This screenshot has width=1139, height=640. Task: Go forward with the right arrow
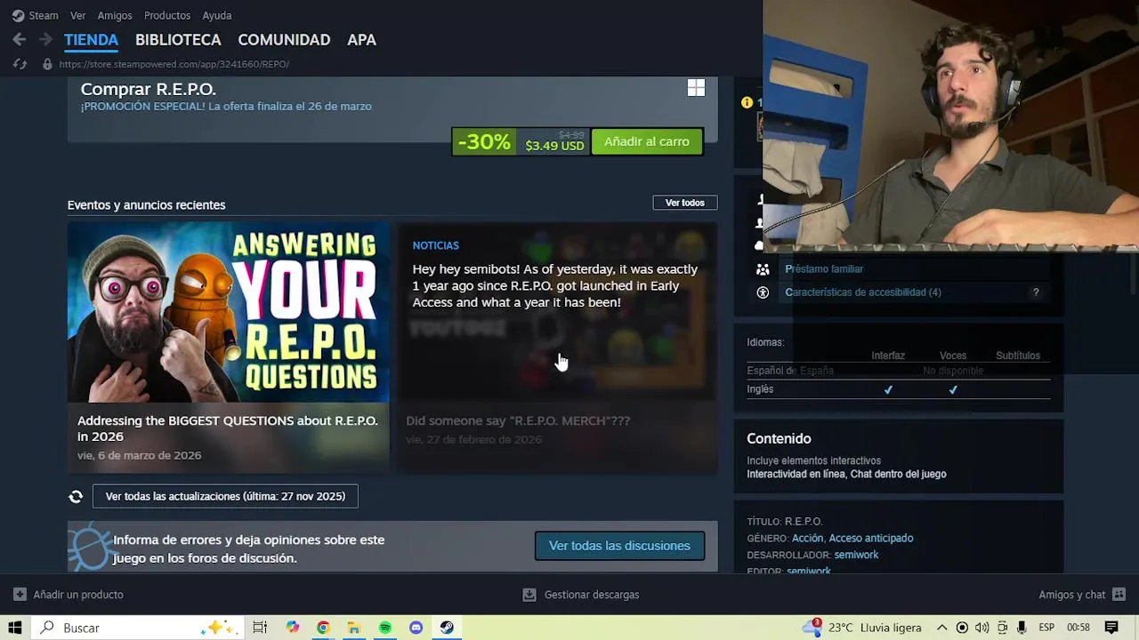pyautogui.click(x=45, y=40)
